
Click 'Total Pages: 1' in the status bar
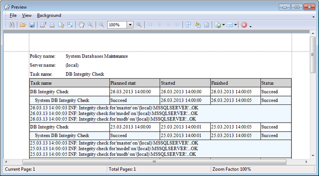(122, 169)
